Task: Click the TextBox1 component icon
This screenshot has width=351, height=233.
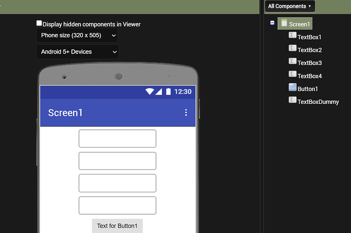Action: pos(292,36)
